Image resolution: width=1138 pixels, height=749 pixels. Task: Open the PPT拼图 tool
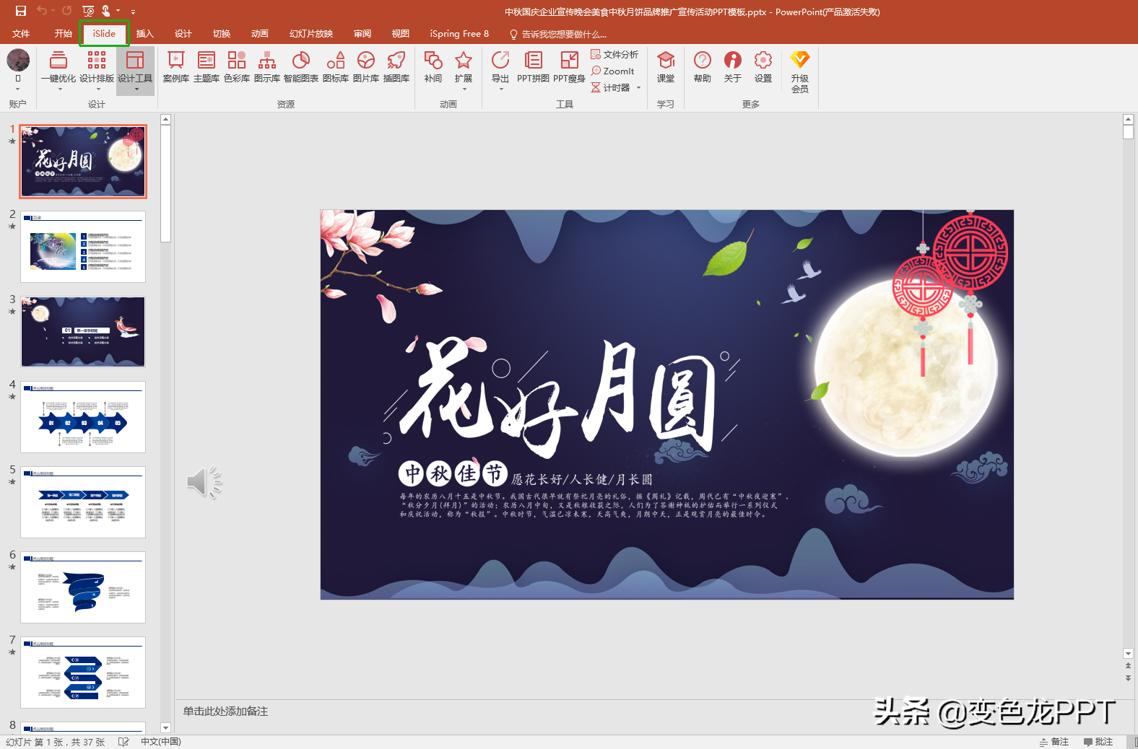click(534, 66)
